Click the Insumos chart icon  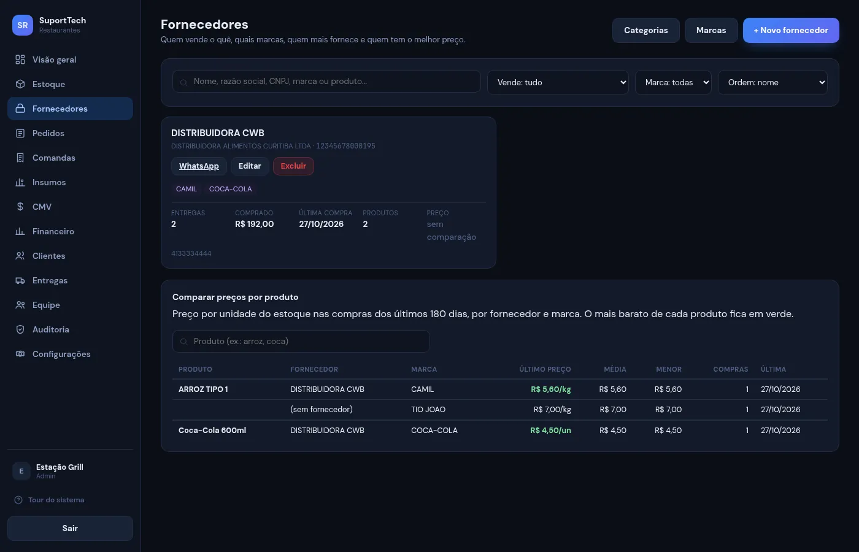[x=20, y=182]
